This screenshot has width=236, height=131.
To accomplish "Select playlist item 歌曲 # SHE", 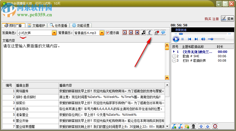I will pos(203,56).
